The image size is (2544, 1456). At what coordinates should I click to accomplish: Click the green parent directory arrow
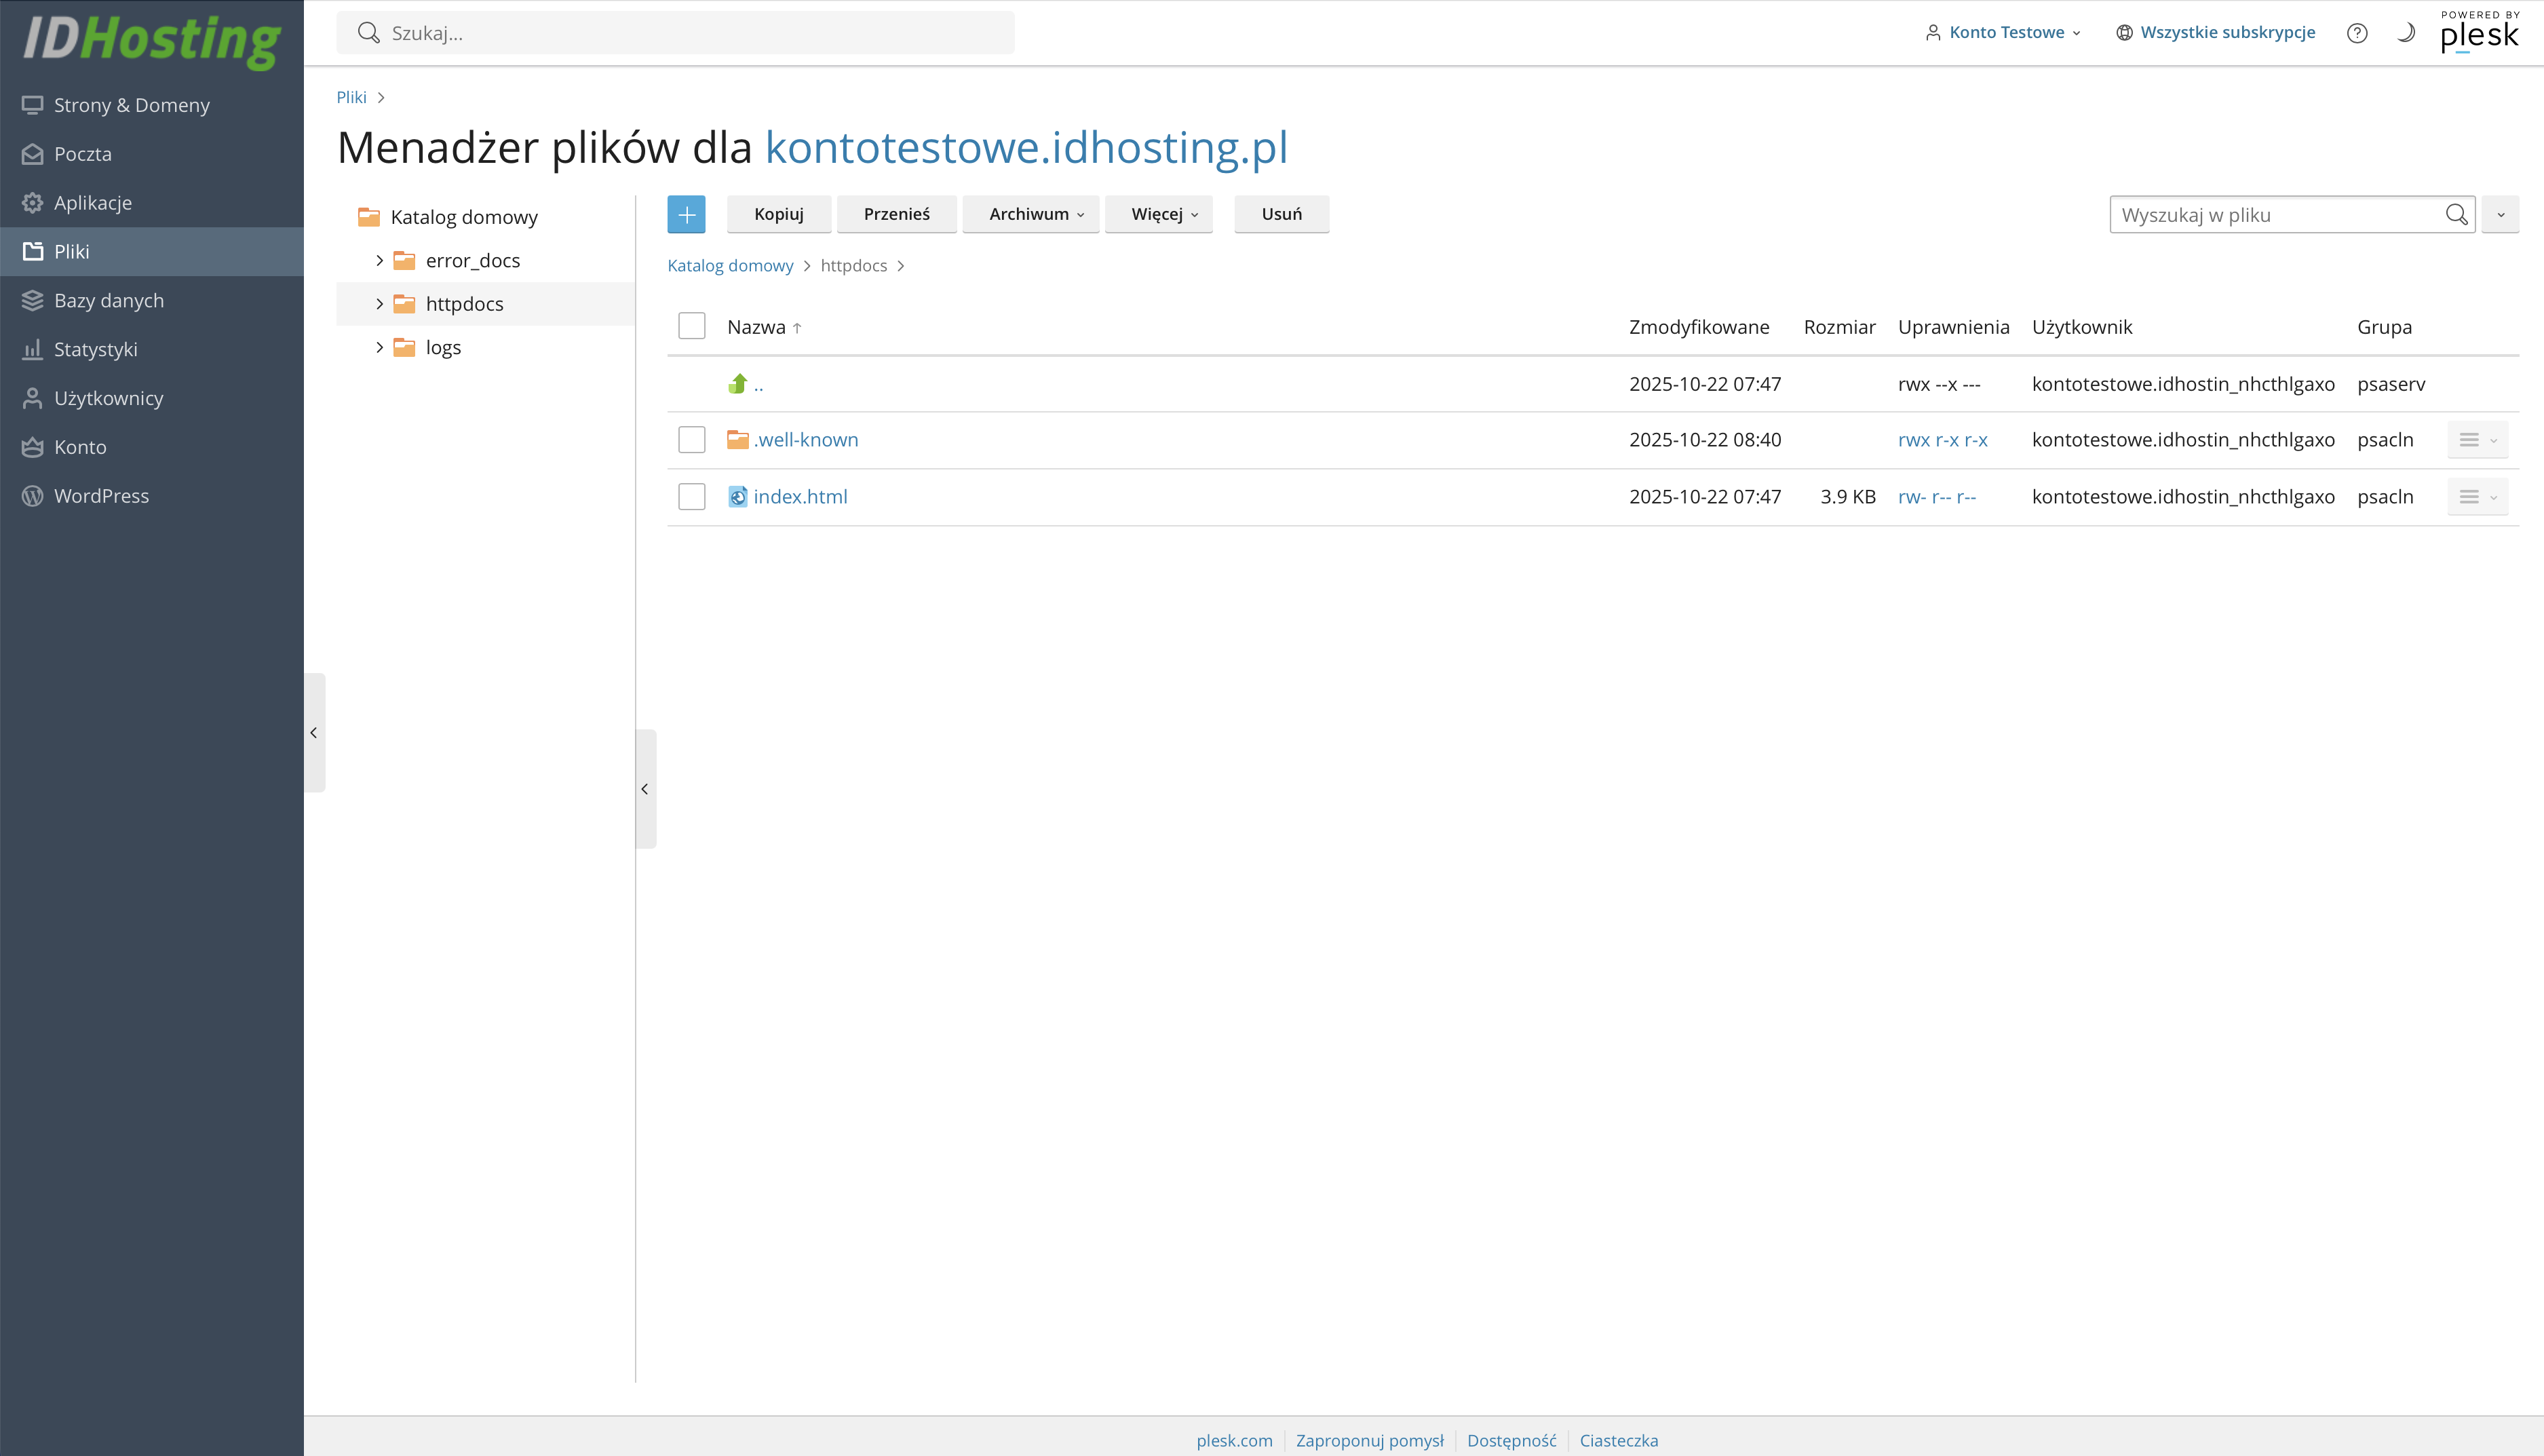point(737,384)
